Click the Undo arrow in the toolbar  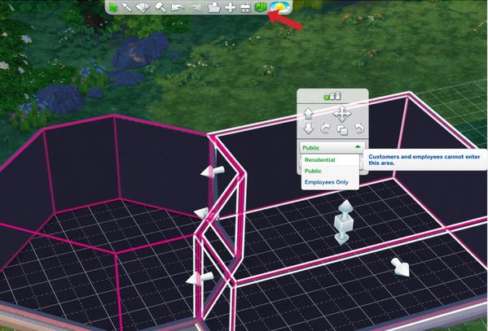[x=177, y=7]
